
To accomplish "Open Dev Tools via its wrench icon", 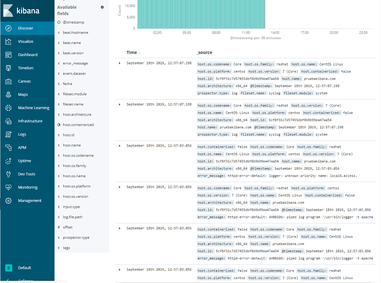I will click(x=8, y=174).
